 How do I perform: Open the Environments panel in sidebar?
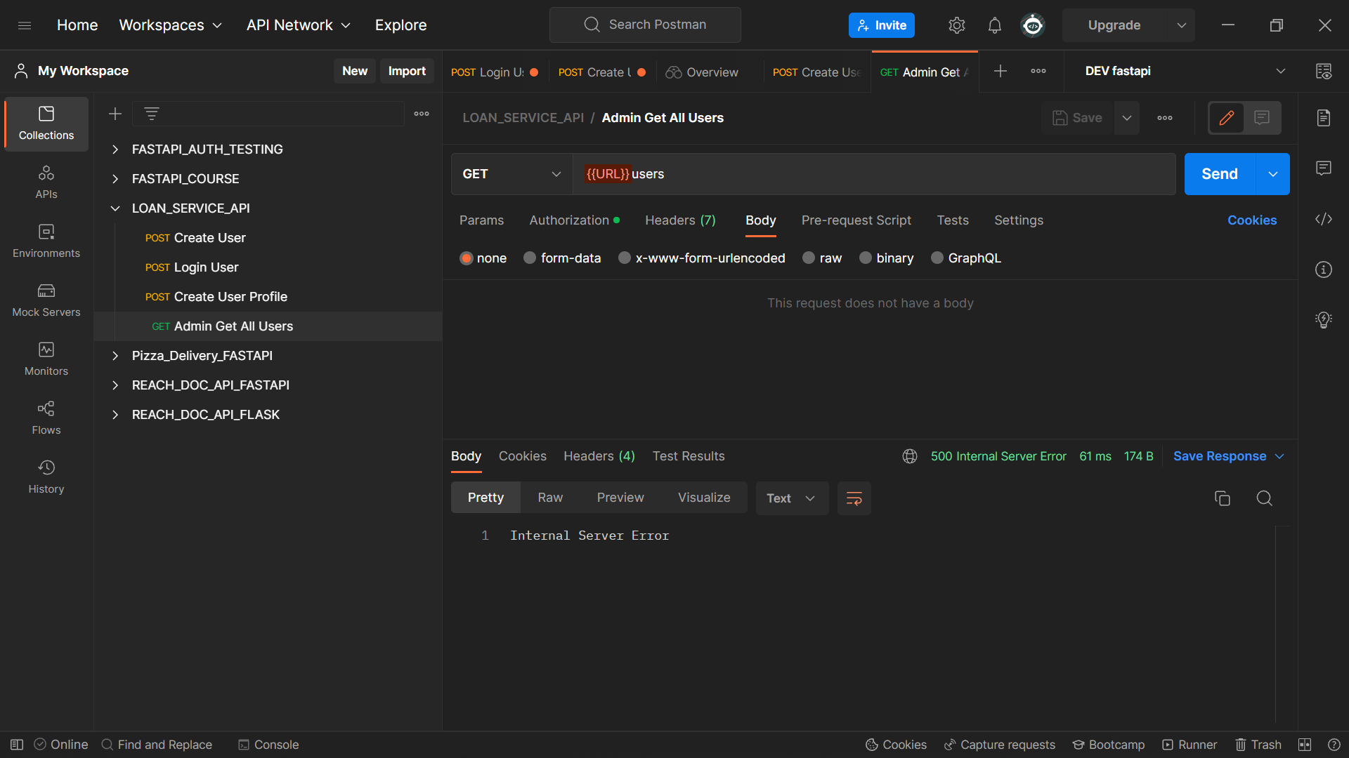tap(46, 241)
